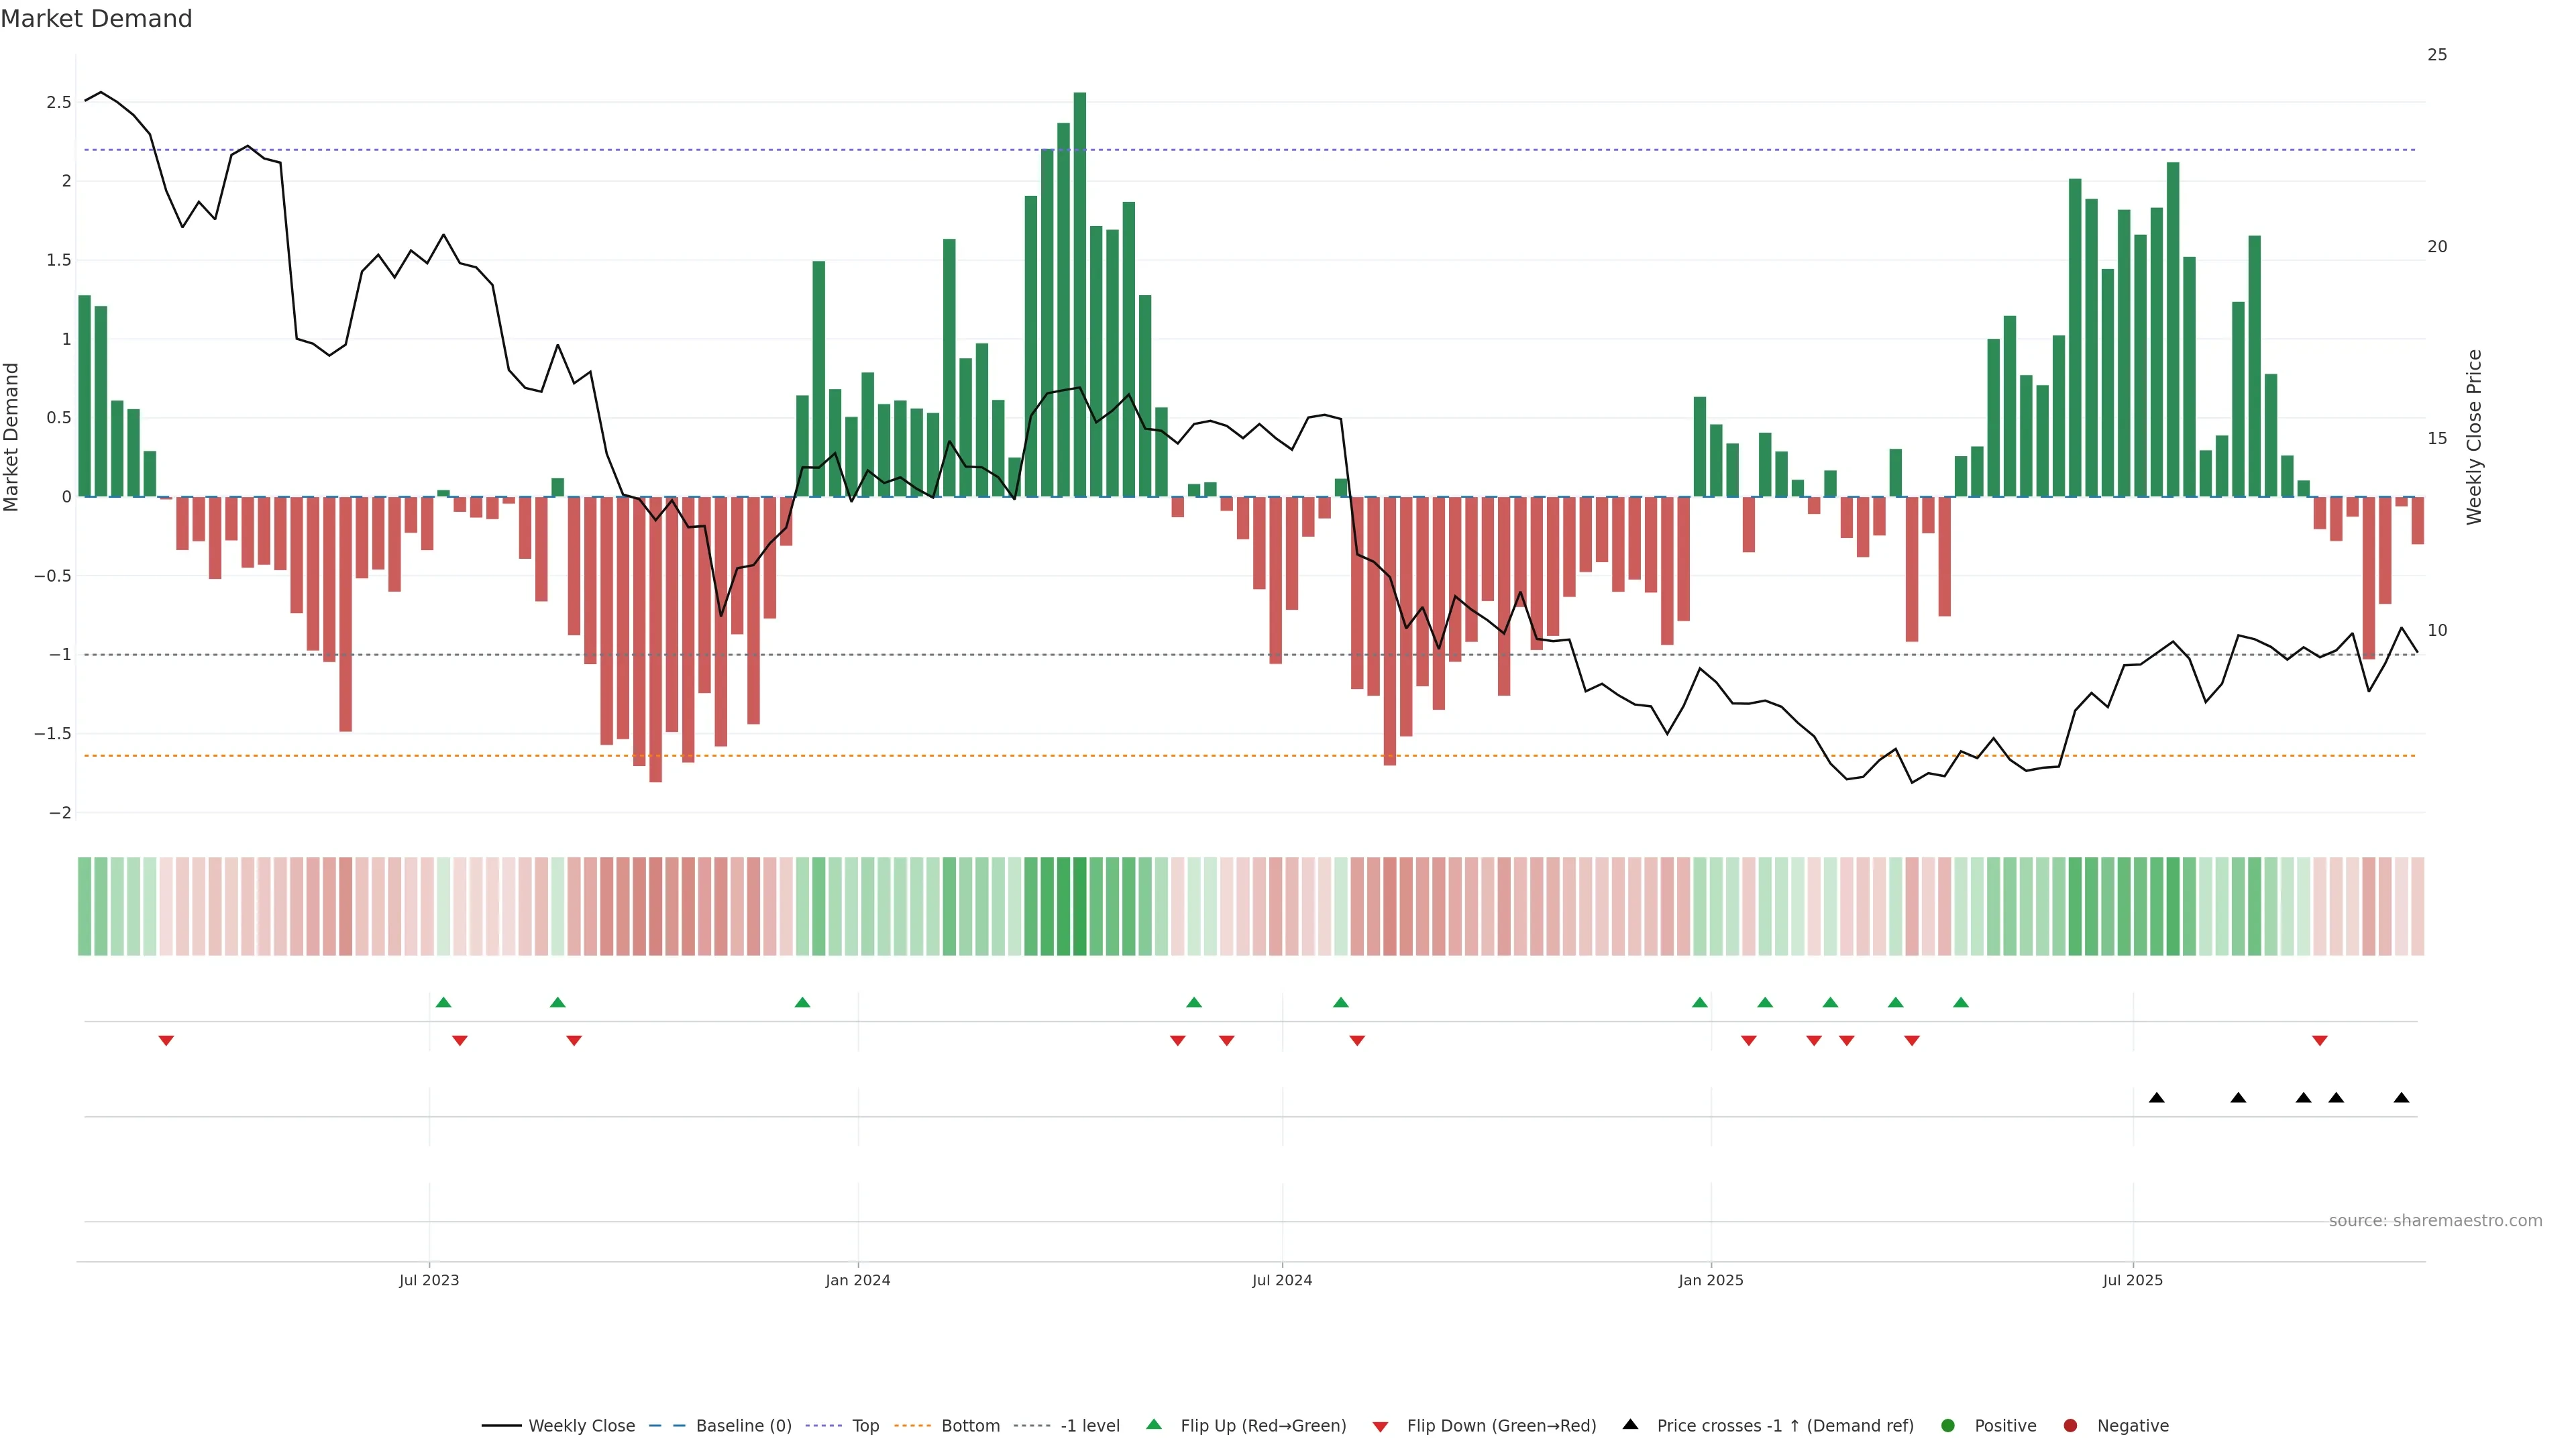Click the last black price-cross triangle marker

(x=2401, y=1098)
